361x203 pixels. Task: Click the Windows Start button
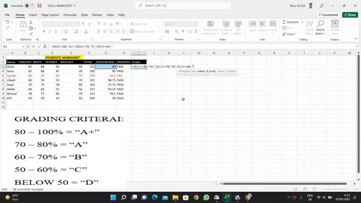[x=113, y=197]
